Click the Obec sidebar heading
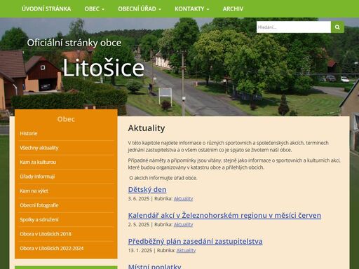The image size is (359, 269). pos(66,119)
